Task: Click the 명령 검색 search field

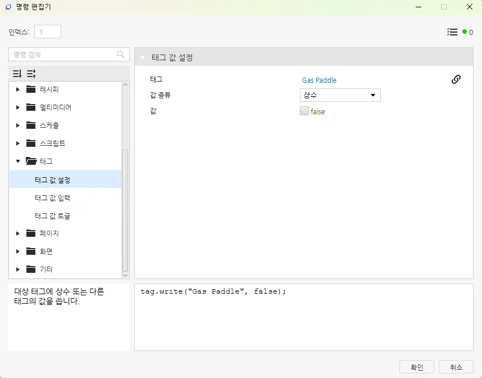Action: click(62, 55)
